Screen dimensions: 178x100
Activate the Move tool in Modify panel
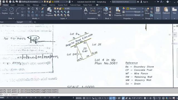point(29,9)
